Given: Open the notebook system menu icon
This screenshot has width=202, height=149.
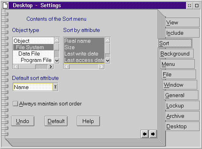Looking at the screenshot, I should point(5,6).
